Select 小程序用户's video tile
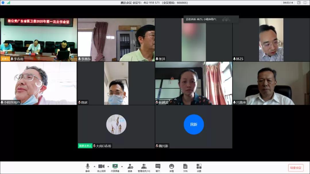310x174 pixels. click(x=39, y=83)
